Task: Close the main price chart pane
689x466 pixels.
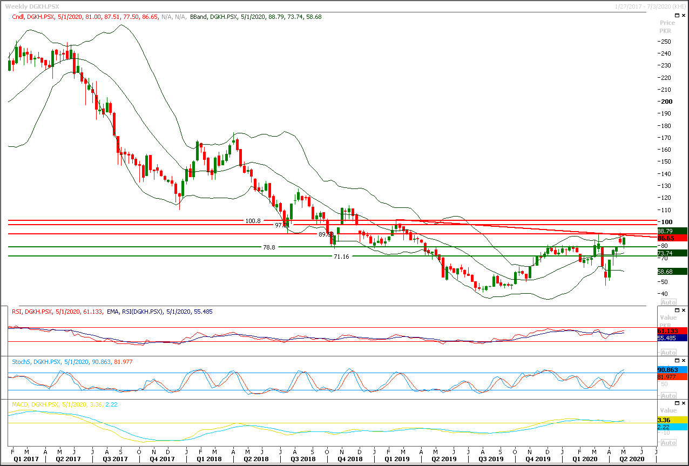Action: point(684,16)
